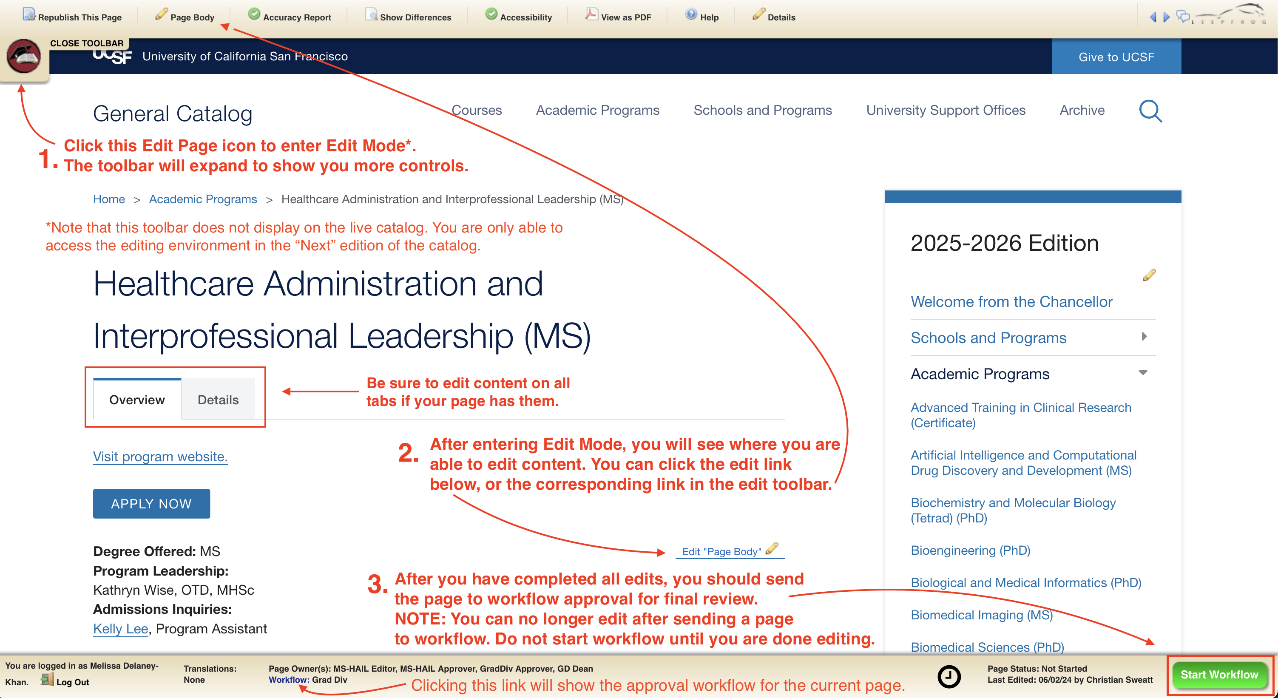Open View as PDF
The width and height of the screenshot is (1278, 698).
click(591, 14)
